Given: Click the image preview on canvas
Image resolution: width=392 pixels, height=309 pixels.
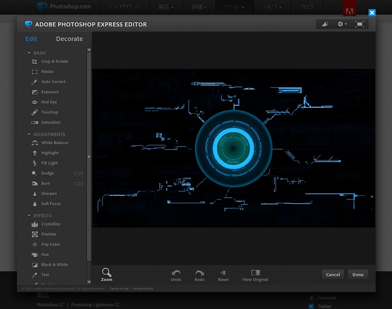Looking at the screenshot, I should 234,148.
